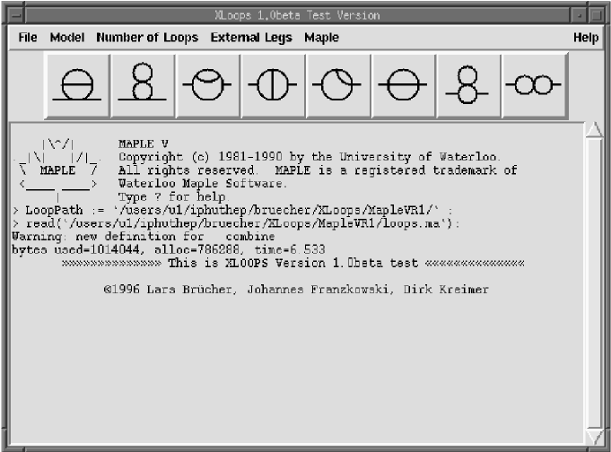Viewport: 611px width, 452px height.
Task: Expand the Number of Loops menu
Action: pyautogui.click(x=147, y=38)
